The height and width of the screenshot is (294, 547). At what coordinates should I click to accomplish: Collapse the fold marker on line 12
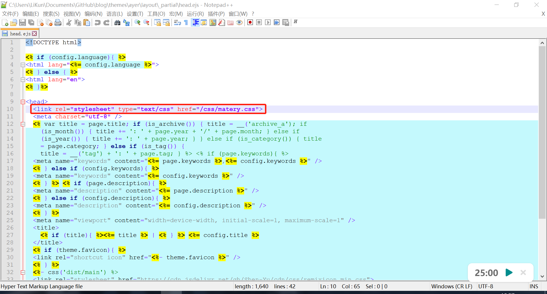(x=23, y=124)
